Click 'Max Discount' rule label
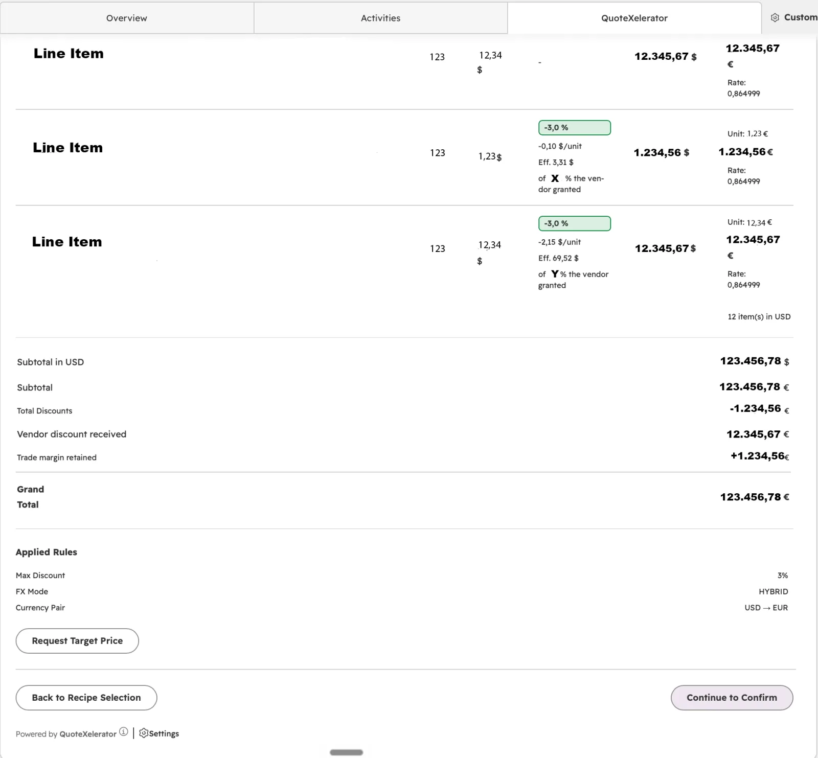Screen dimensions: 818x758 pos(40,576)
